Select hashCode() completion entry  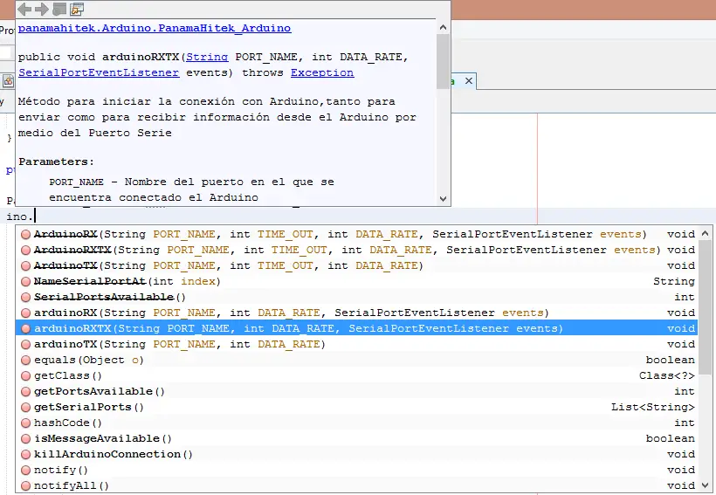pyautogui.click(x=356, y=423)
